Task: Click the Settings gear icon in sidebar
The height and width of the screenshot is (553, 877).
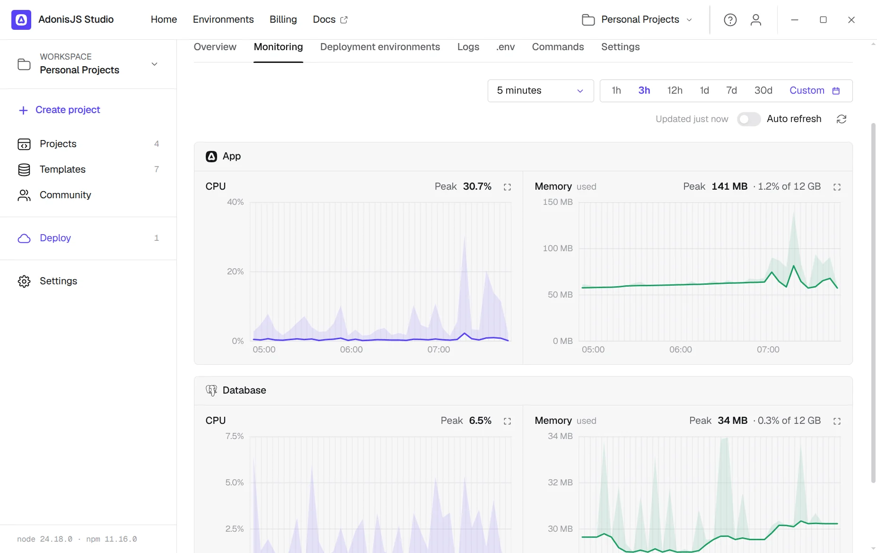Action: [x=24, y=281]
